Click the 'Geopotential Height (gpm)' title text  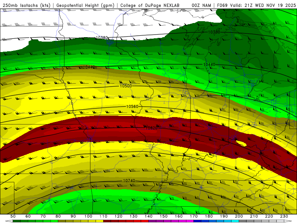tap(85, 6)
